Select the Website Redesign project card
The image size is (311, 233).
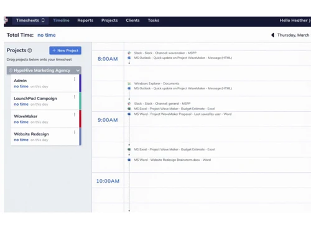(x=45, y=137)
